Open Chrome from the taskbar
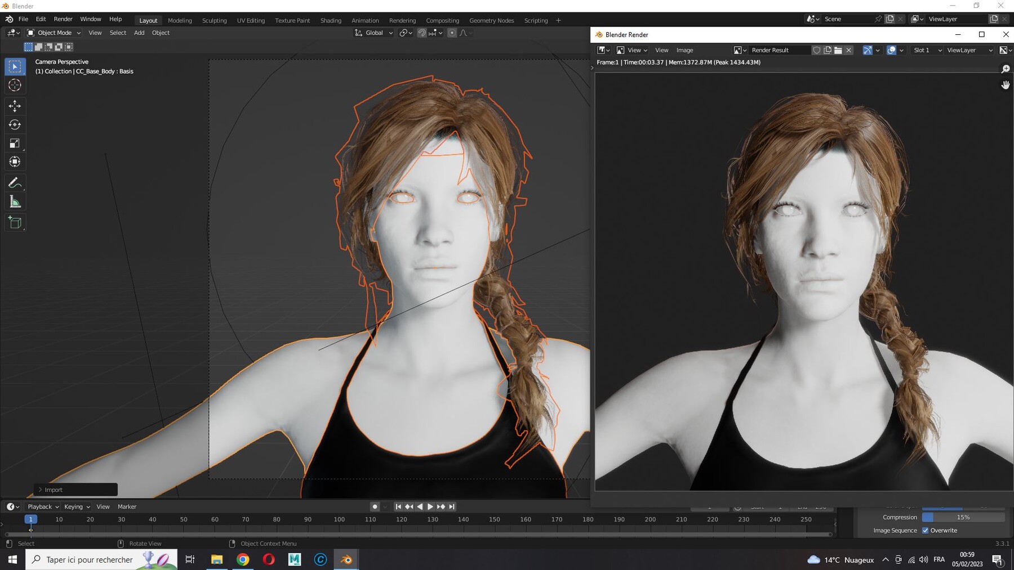The height and width of the screenshot is (570, 1014). [x=243, y=559]
